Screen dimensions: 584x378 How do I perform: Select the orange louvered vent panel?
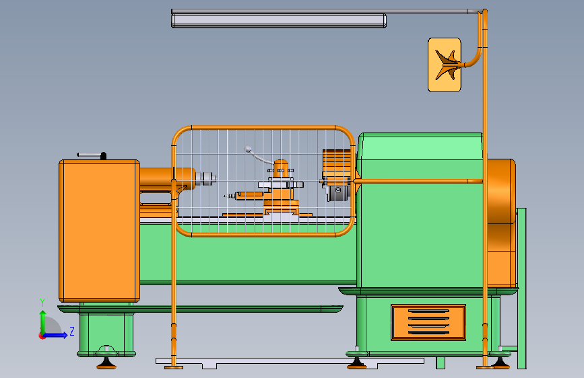click(x=428, y=322)
